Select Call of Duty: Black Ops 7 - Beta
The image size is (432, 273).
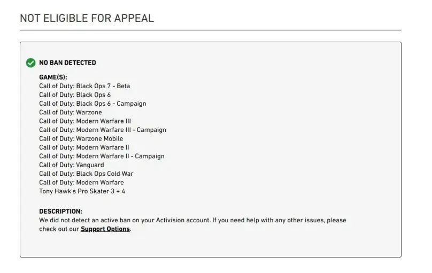84,86
